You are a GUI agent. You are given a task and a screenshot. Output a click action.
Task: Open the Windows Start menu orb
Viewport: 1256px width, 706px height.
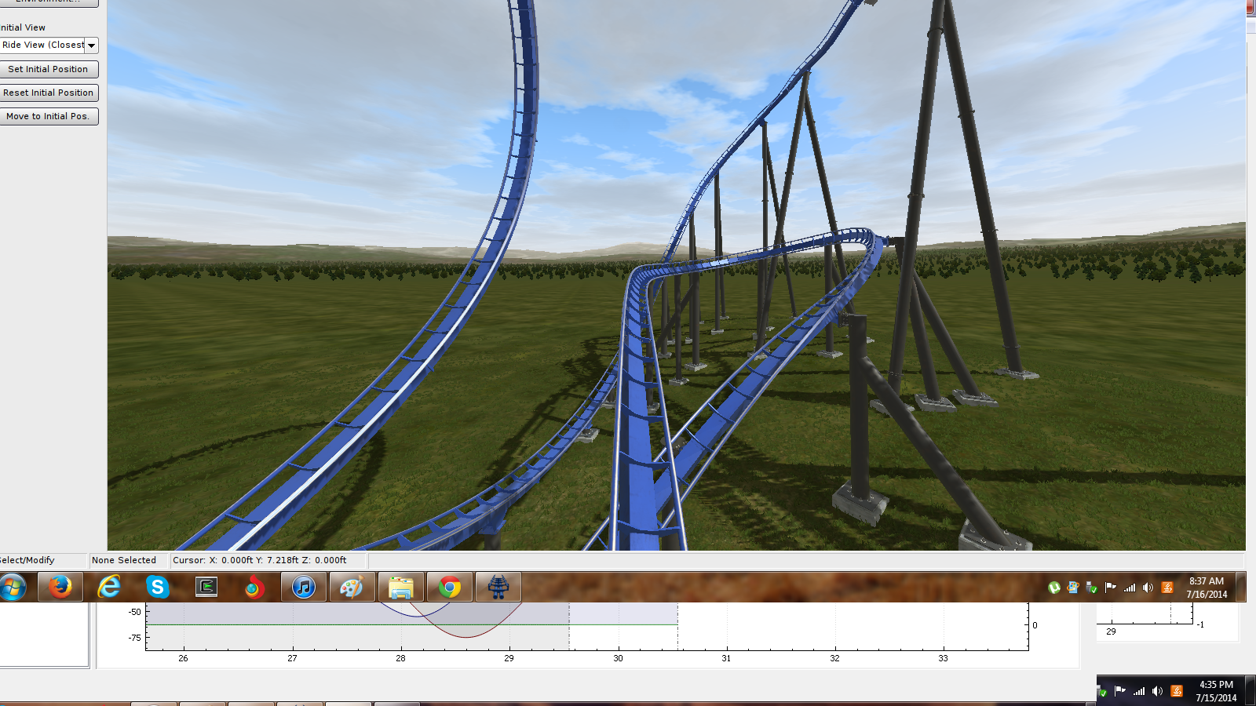[13, 587]
